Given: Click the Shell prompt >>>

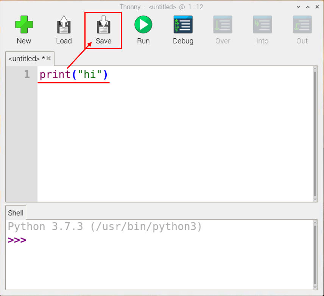Looking at the screenshot, I should (x=17, y=240).
